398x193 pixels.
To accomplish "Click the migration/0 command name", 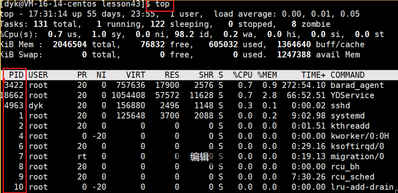I will pos(357,157).
